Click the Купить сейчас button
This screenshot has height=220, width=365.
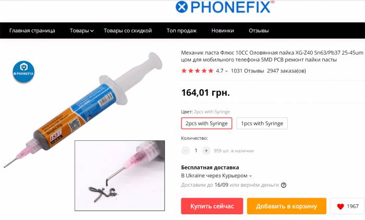click(x=212, y=206)
